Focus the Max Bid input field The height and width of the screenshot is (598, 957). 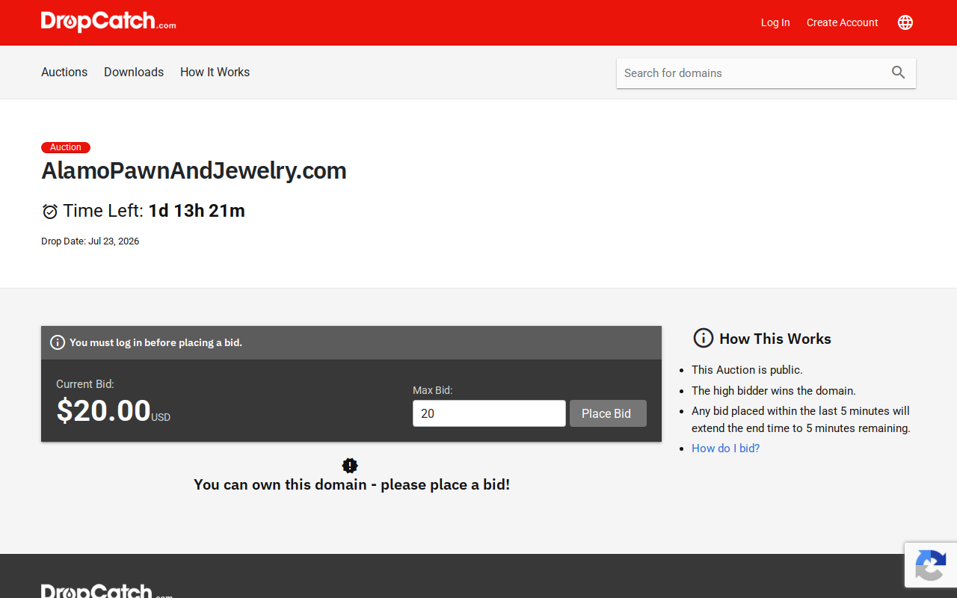coord(489,413)
